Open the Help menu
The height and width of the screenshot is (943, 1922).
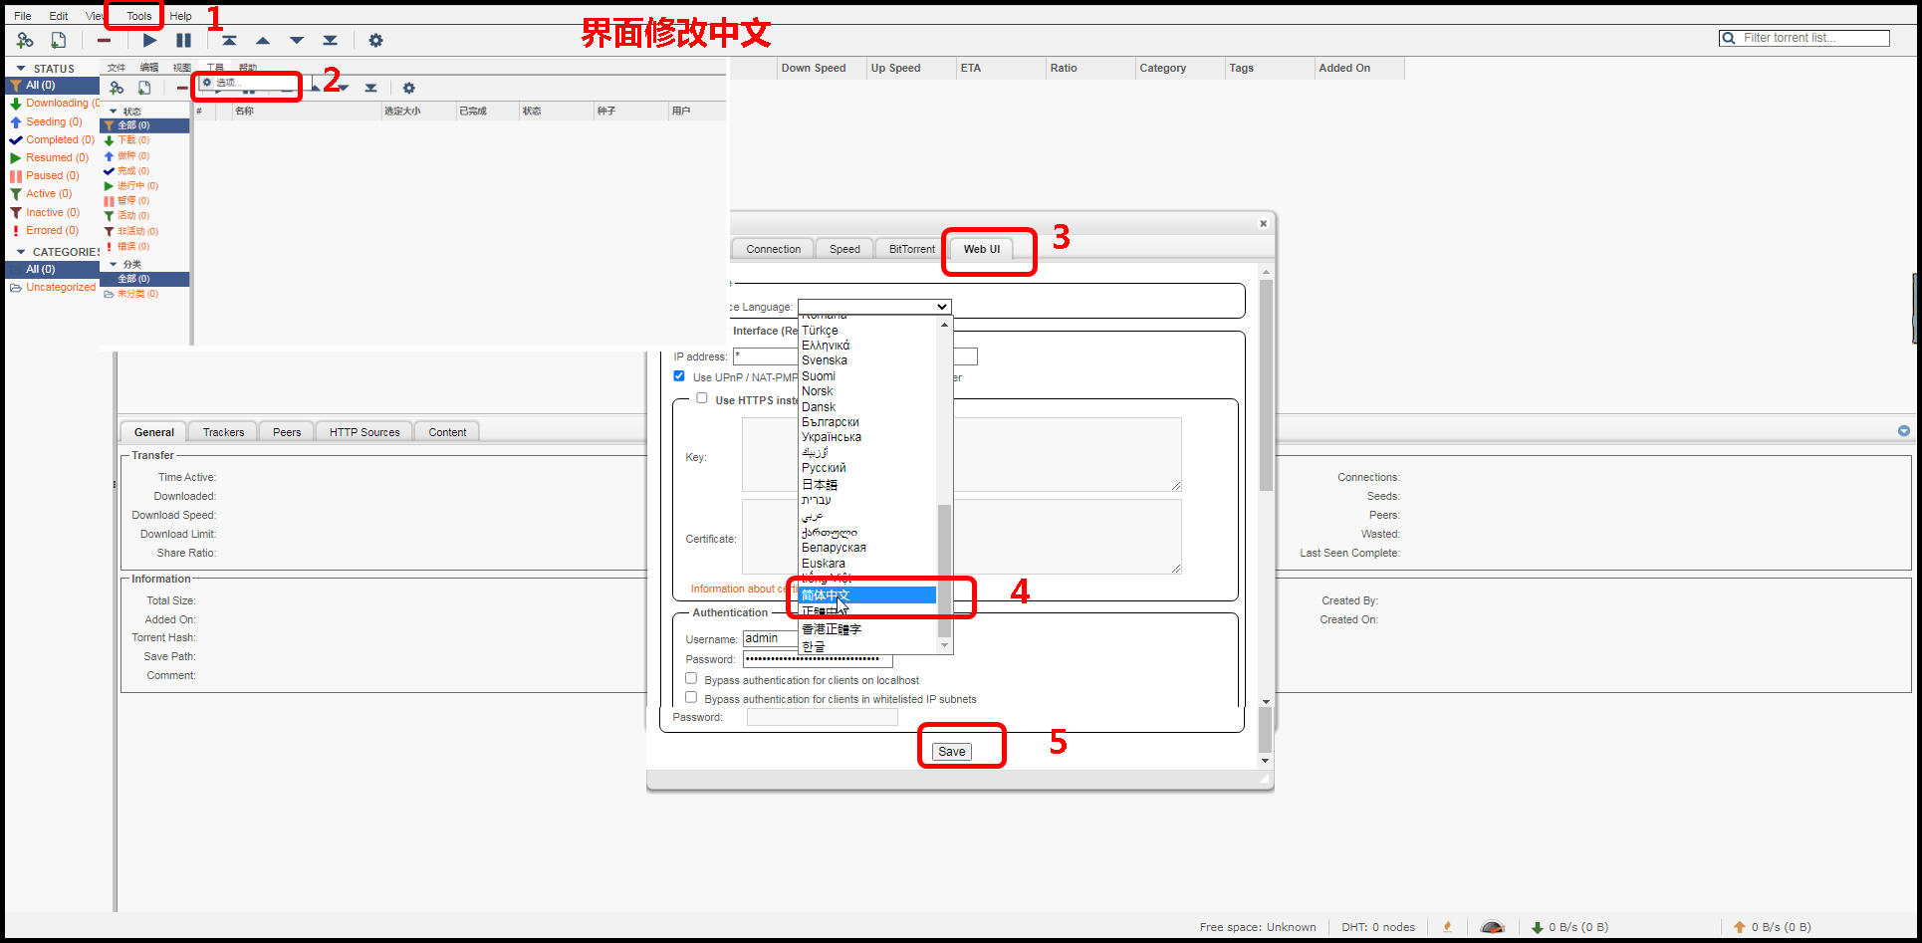(x=180, y=16)
